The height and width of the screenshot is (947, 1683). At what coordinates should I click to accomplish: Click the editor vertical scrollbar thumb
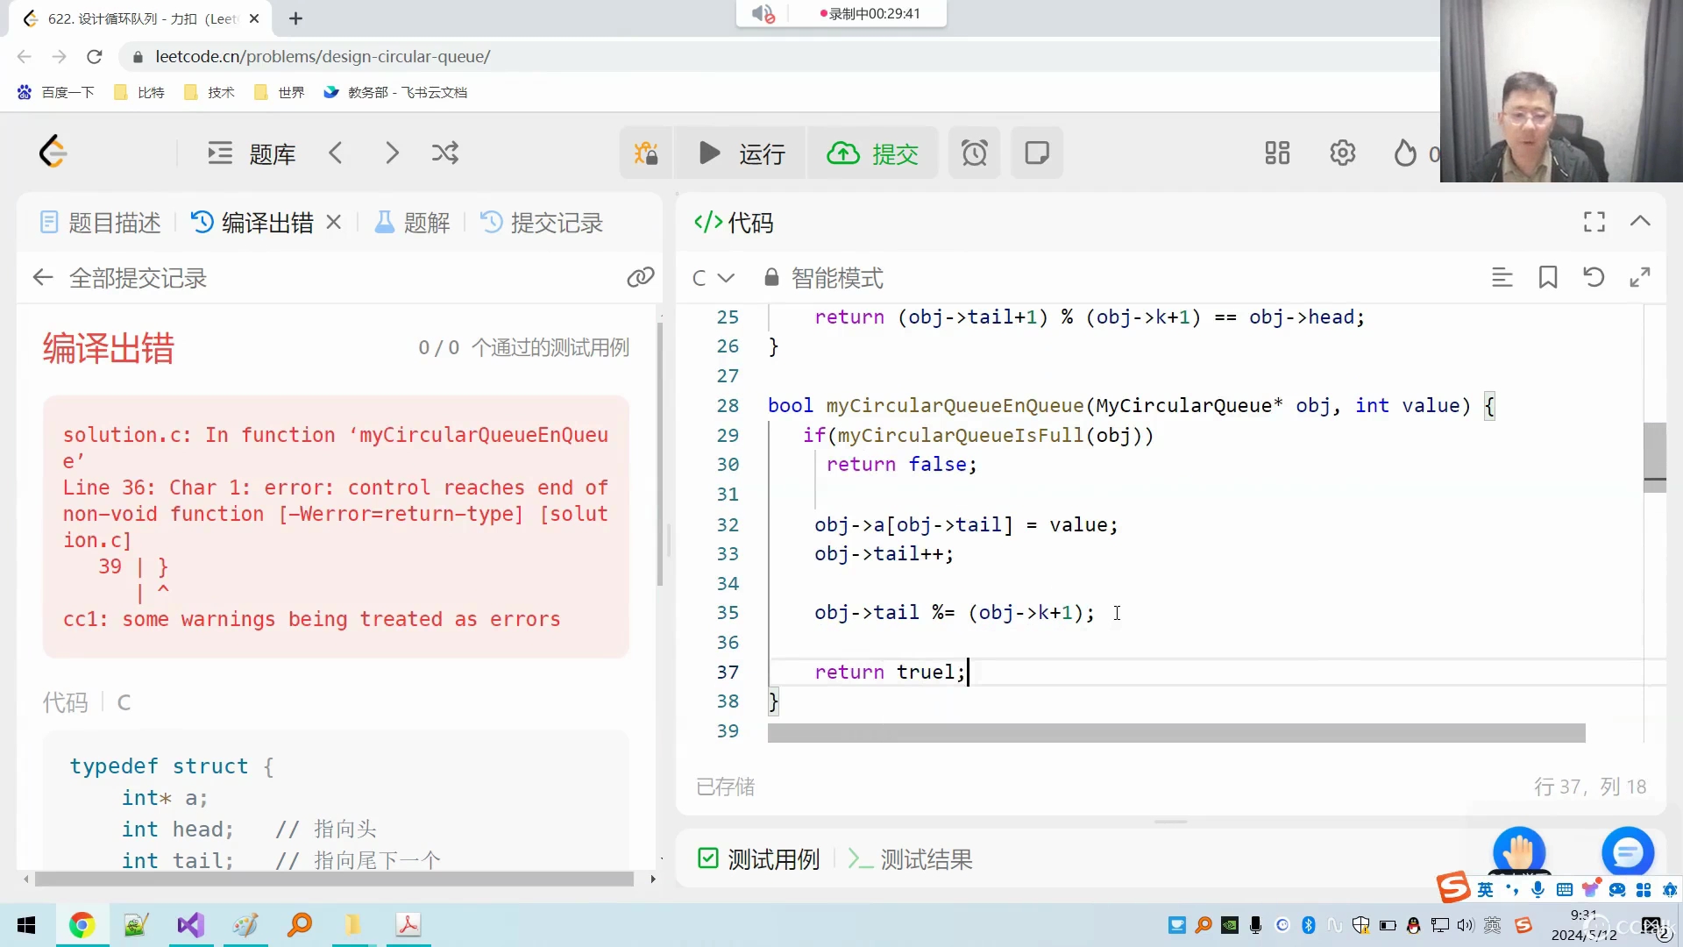coord(1654,457)
